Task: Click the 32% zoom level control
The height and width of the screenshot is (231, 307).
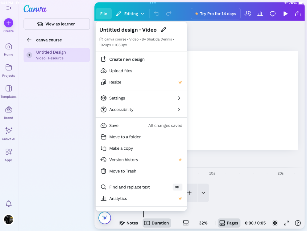Action: [203, 223]
